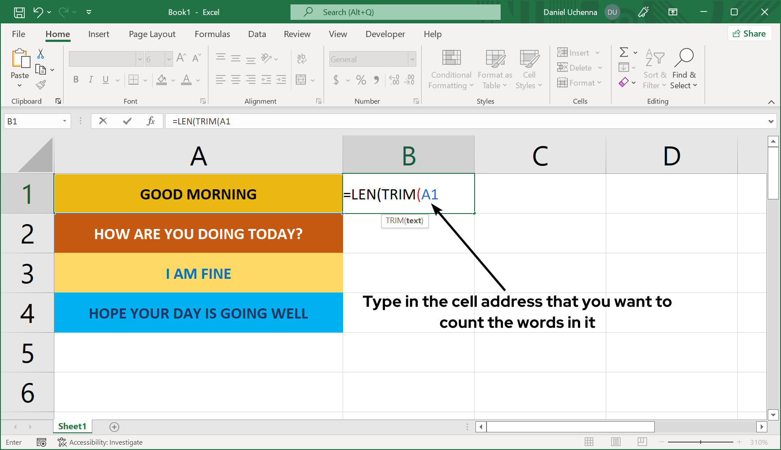Expand the formula bar chevron
The width and height of the screenshot is (781, 450).
point(771,121)
